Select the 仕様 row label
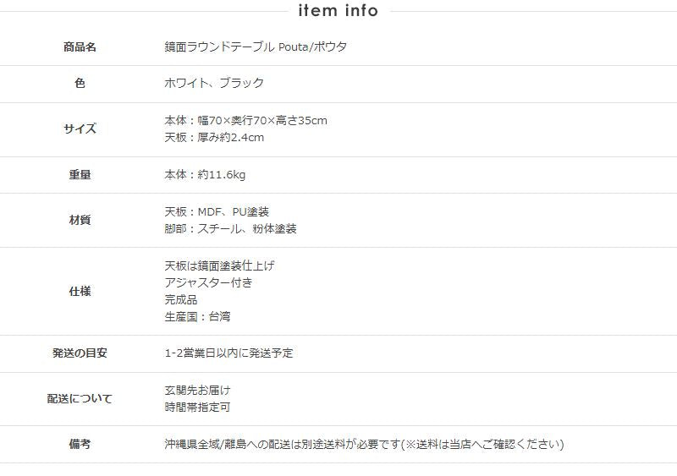Image resolution: width=677 pixels, height=476 pixels. click(x=80, y=292)
